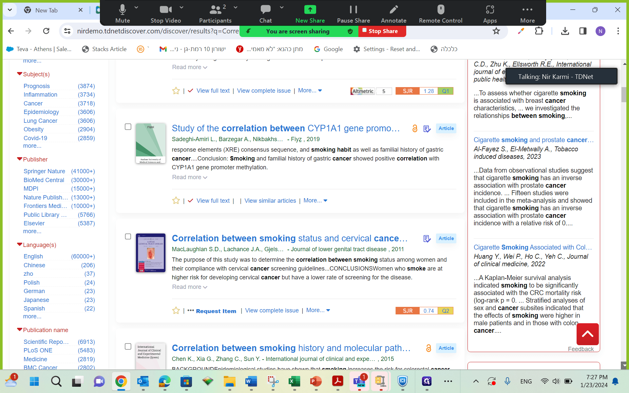Open the Chrome extensions puzzle icon
The image size is (629, 393).
click(539, 31)
